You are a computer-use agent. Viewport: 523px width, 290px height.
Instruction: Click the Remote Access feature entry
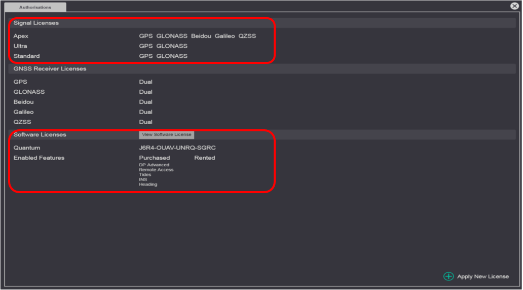[156, 169]
